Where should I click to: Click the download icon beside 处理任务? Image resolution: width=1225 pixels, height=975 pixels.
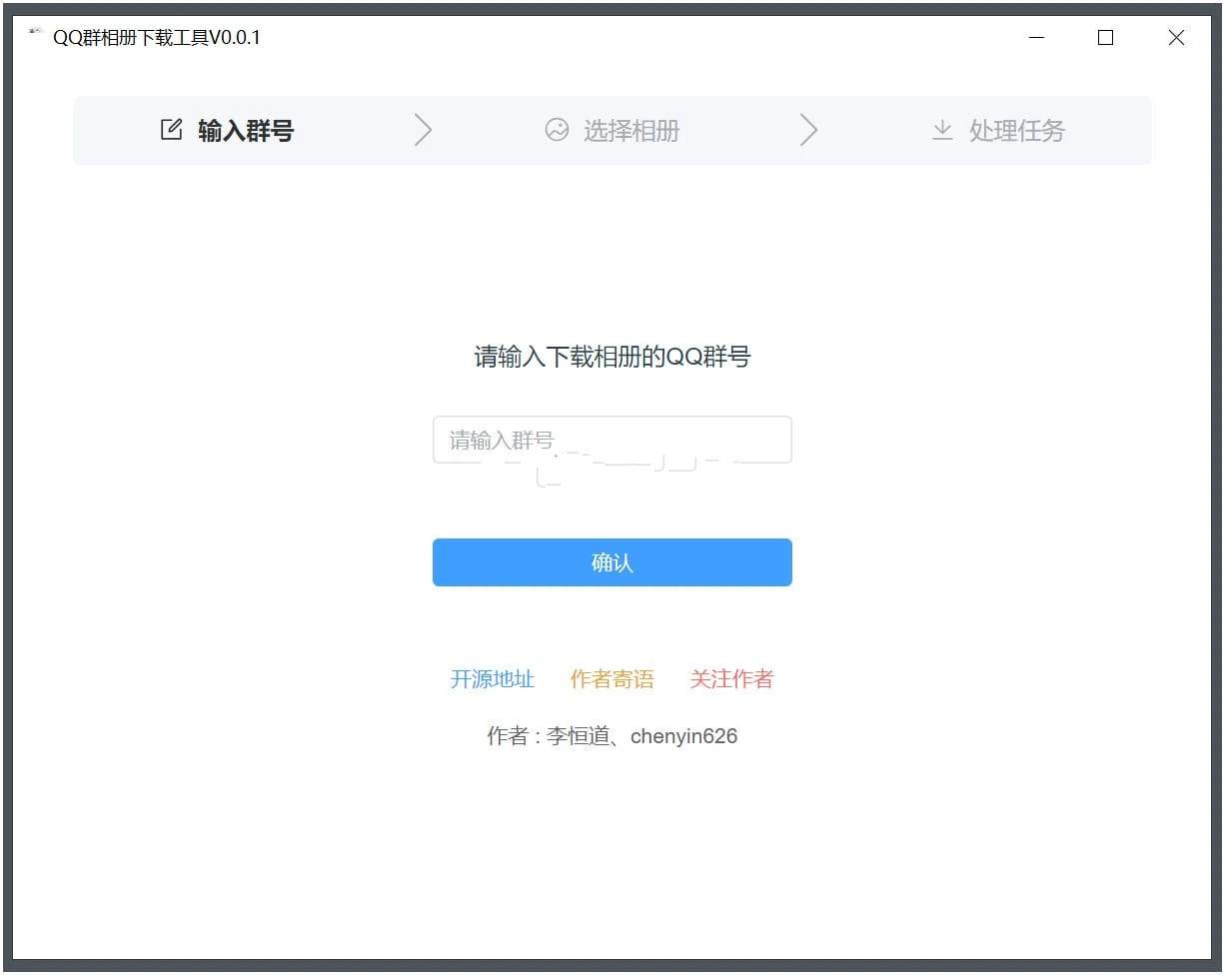coord(942,130)
